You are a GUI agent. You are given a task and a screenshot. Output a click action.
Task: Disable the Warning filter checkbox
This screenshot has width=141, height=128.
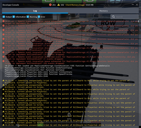(x=28, y=17)
